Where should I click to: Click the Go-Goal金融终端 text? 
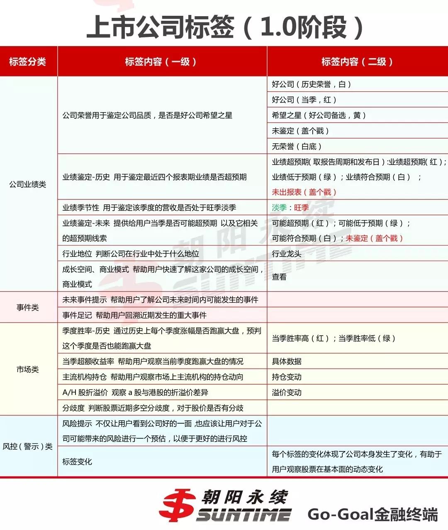point(373,514)
